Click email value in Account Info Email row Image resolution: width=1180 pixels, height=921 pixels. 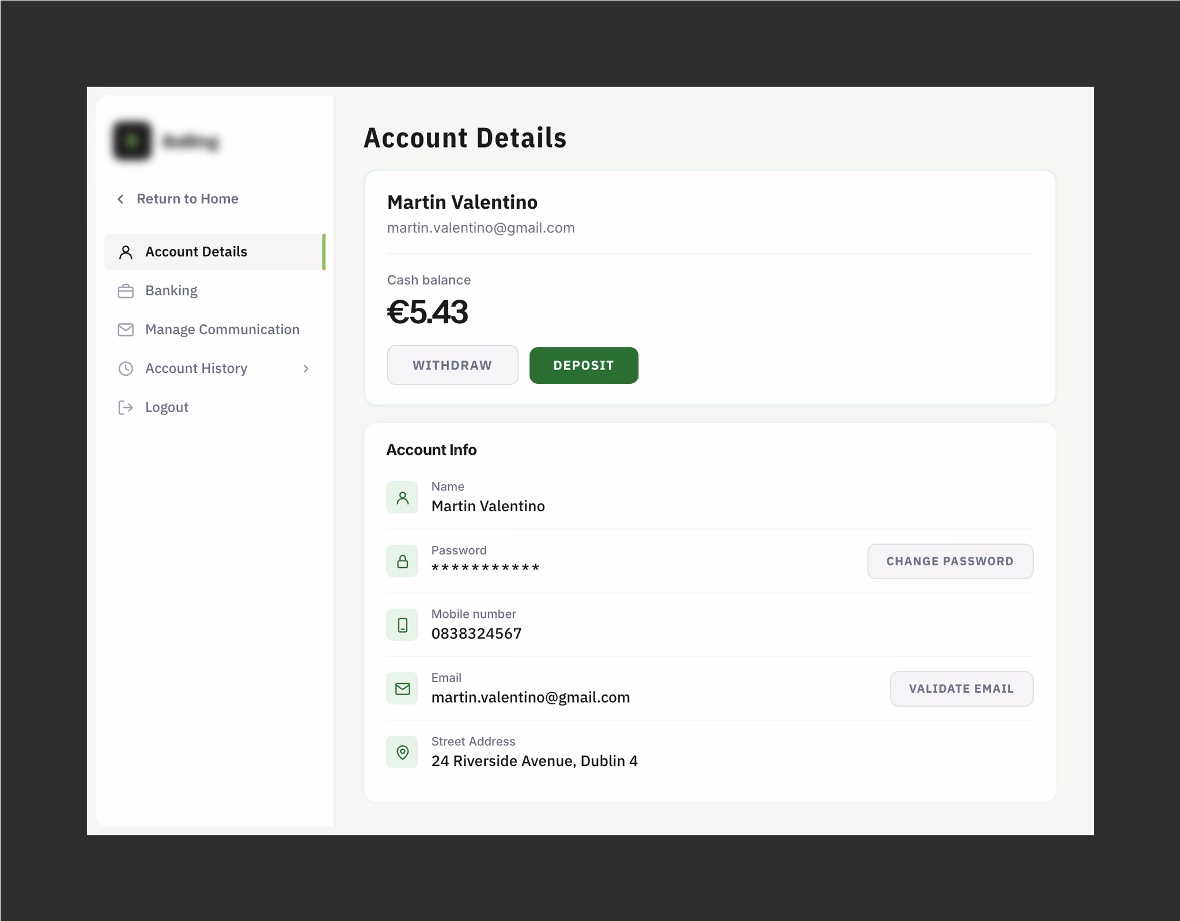530,697
